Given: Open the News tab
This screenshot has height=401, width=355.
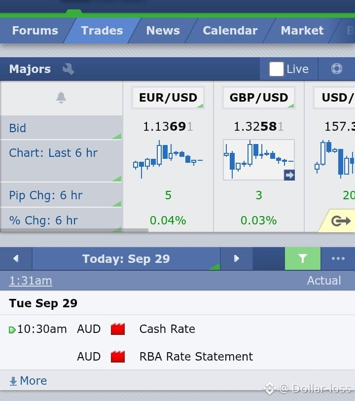Looking at the screenshot, I should pyautogui.click(x=163, y=31).
